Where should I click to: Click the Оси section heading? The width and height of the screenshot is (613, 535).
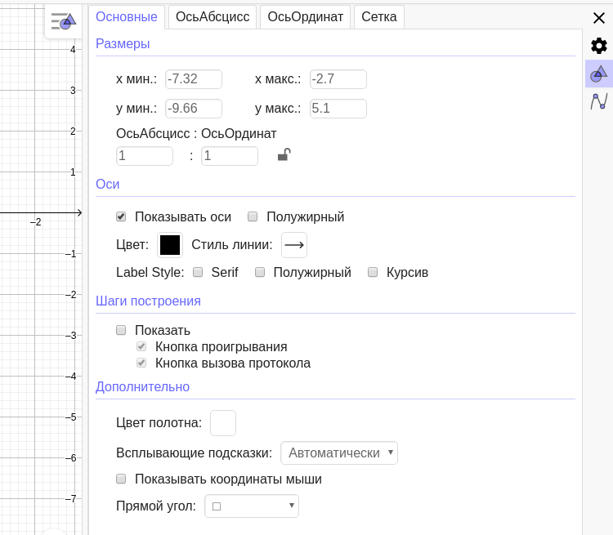click(x=108, y=184)
